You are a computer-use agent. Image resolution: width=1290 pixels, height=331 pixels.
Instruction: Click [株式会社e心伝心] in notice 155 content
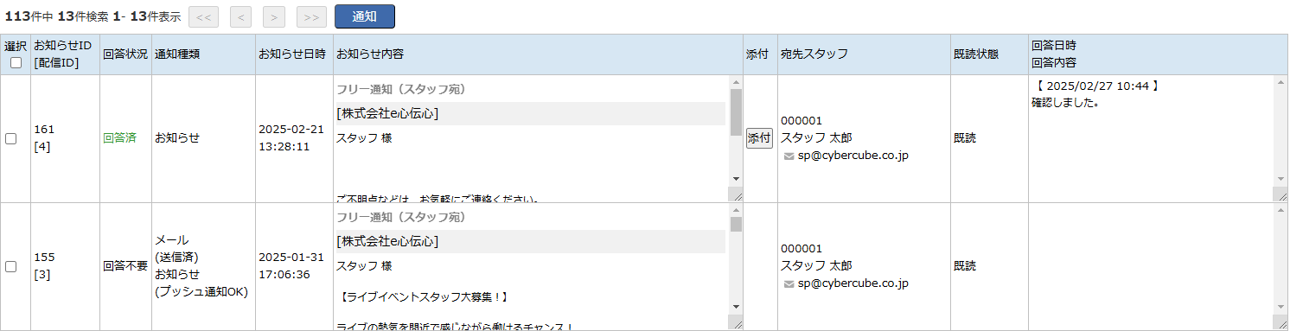387,241
